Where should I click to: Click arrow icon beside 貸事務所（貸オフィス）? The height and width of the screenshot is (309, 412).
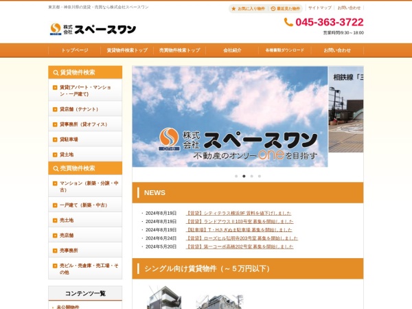pyautogui.click(x=55, y=124)
